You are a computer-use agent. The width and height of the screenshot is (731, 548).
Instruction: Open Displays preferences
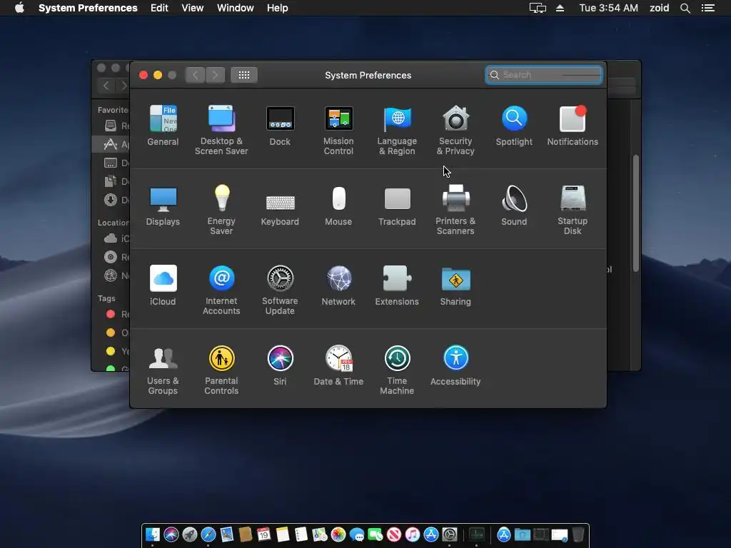point(163,205)
